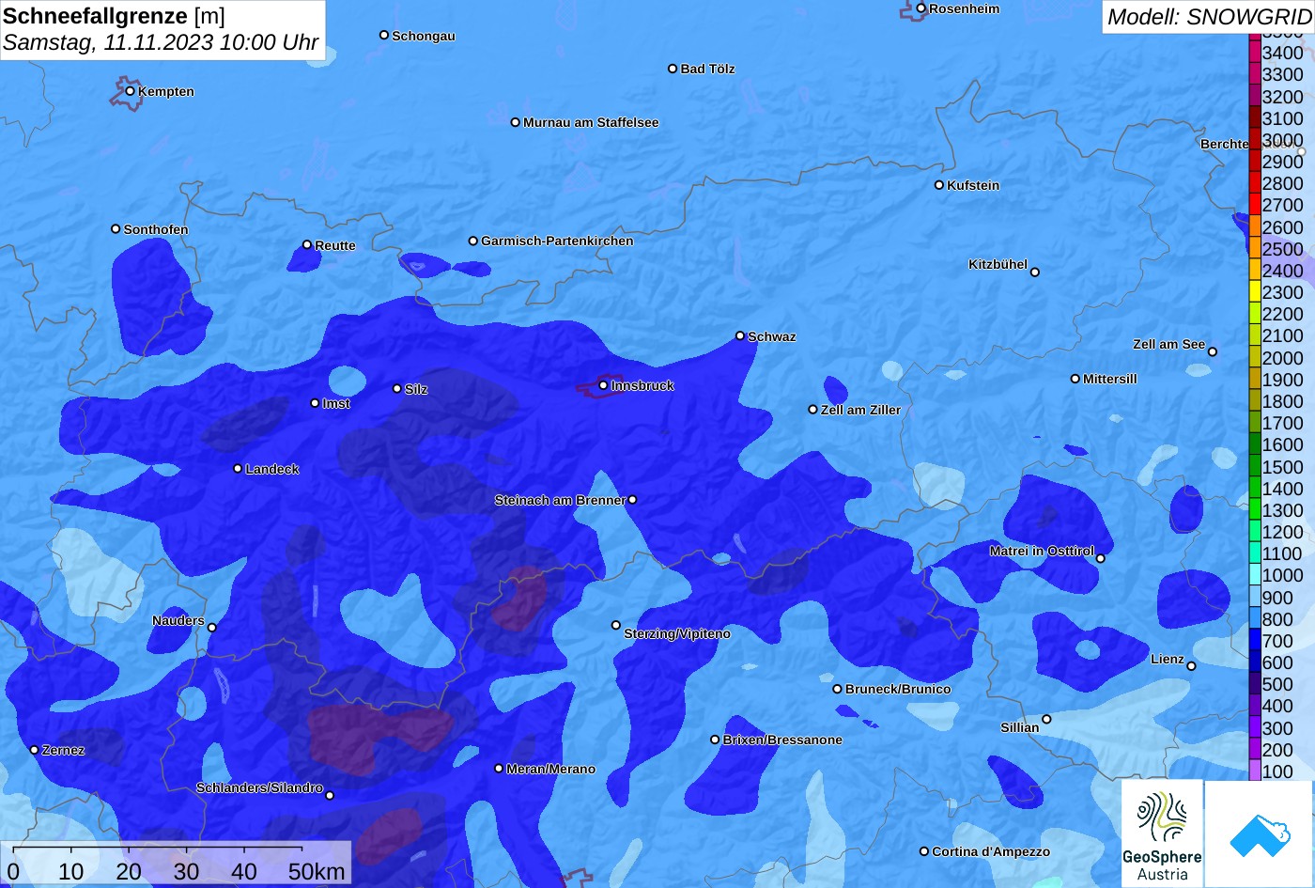
Task: Click the Silz marker dot
Action: click(x=397, y=388)
